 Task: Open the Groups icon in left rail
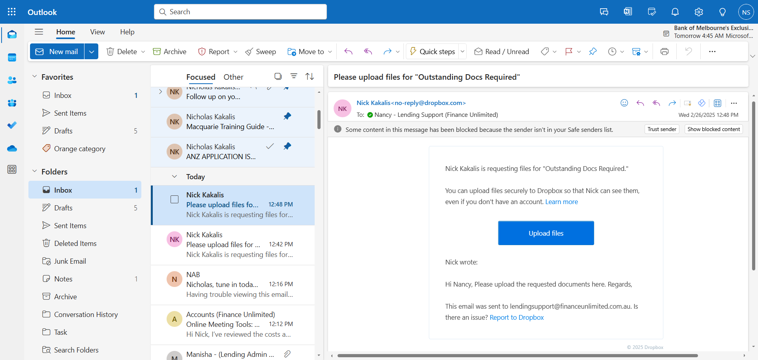(x=12, y=103)
